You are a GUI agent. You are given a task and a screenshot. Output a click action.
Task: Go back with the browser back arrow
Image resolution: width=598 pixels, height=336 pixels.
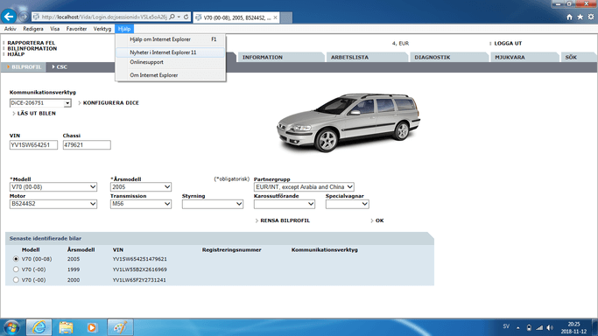[x=9, y=17]
